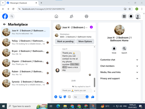Click Mark as pending button
The width and height of the screenshot is (145, 109).
point(65,41)
